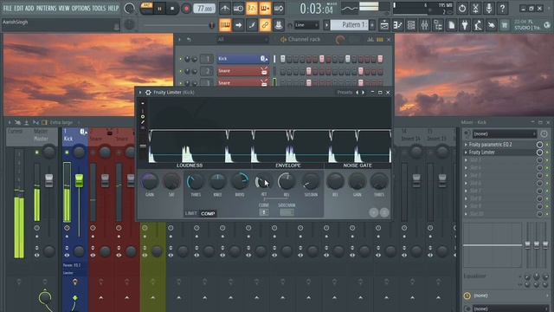Select COMP mode in Fruity Limiter
Image resolution: width=554 pixels, height=312 pixels.
[208, 213]
